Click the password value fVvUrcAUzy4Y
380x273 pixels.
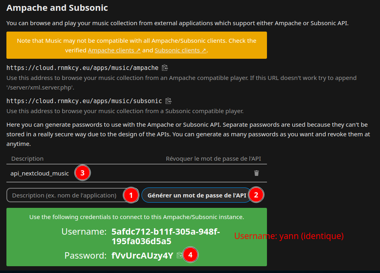click(142, 255)
